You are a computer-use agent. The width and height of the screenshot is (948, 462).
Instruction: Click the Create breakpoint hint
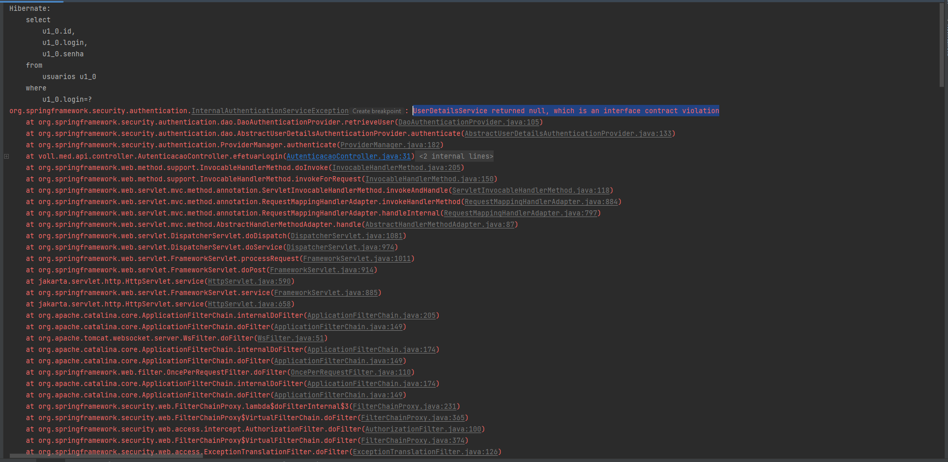[377, 111]
